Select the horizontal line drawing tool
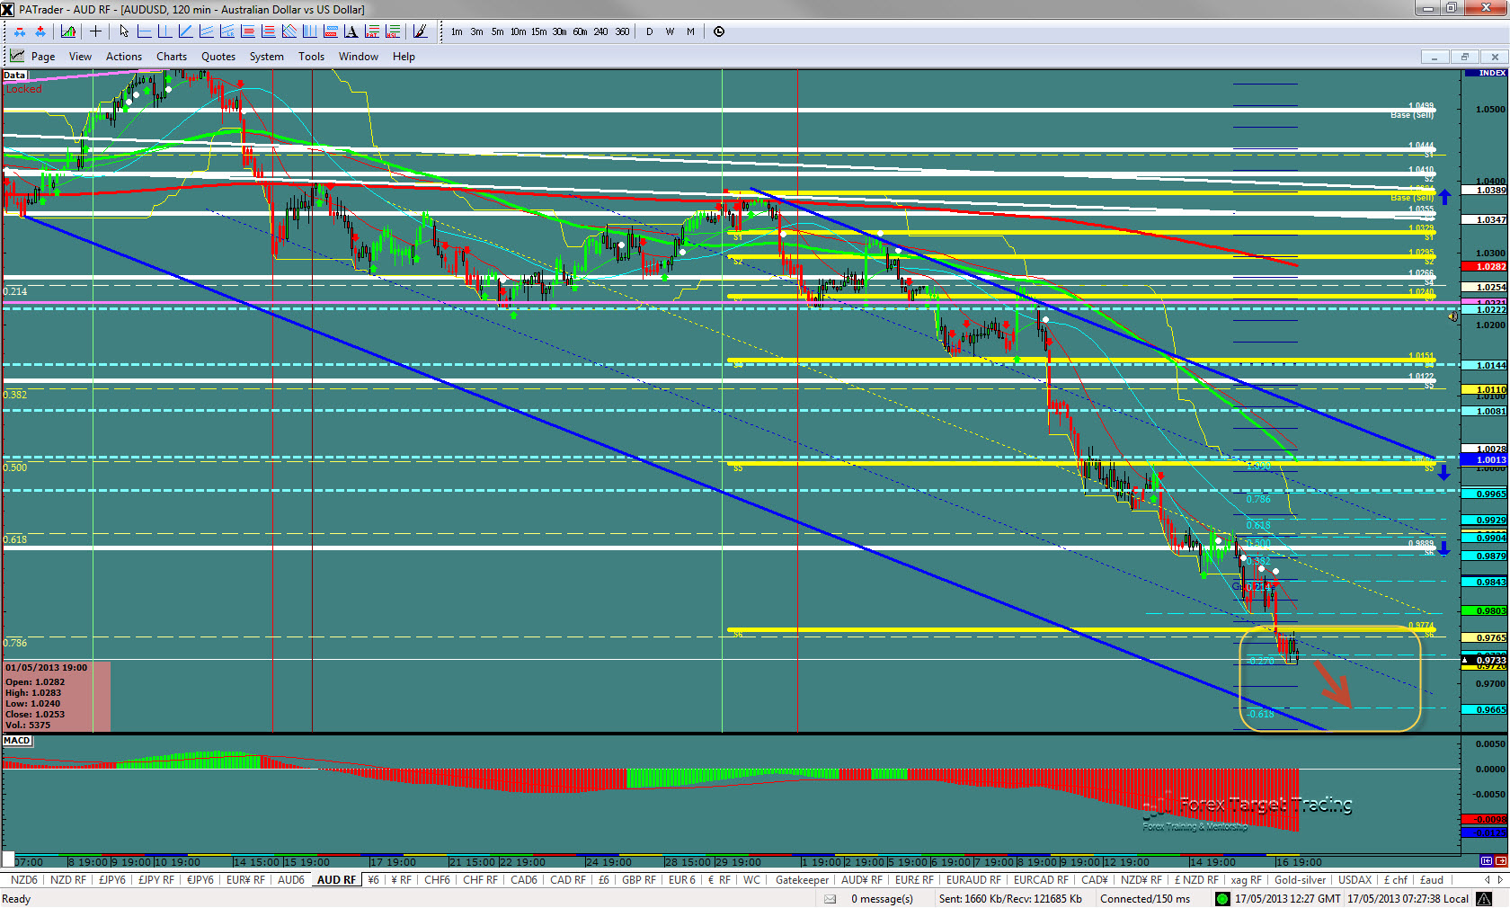 pos(144,31)
